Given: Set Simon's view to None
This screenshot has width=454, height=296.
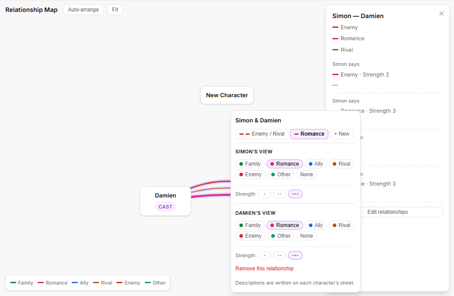Looking at the screenshot, I should click(x=306, y=175).
